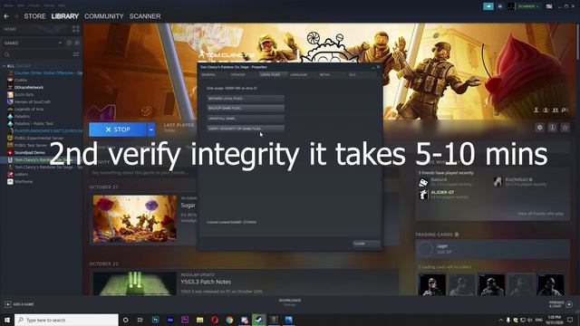Screen dimensions: 580x326
Task: Expand the GAMES filter dropdown
Action: [60, 43]
